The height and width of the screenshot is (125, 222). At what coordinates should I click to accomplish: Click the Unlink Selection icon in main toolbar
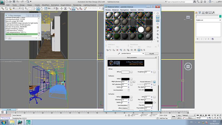pyautogui.click(x=6, y=9)
